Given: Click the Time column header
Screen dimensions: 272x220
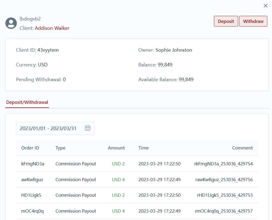Looking at the screenshot, I should coord(144,148).
